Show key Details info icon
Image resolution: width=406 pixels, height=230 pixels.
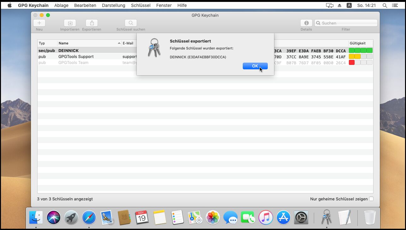pos(306,23)
